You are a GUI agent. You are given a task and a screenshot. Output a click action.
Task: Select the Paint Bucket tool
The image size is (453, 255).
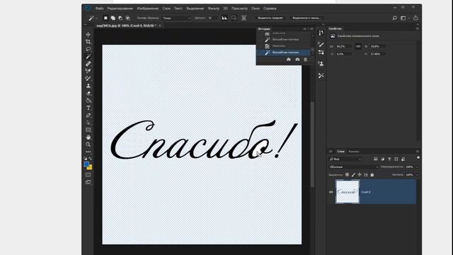coord(88,101)
